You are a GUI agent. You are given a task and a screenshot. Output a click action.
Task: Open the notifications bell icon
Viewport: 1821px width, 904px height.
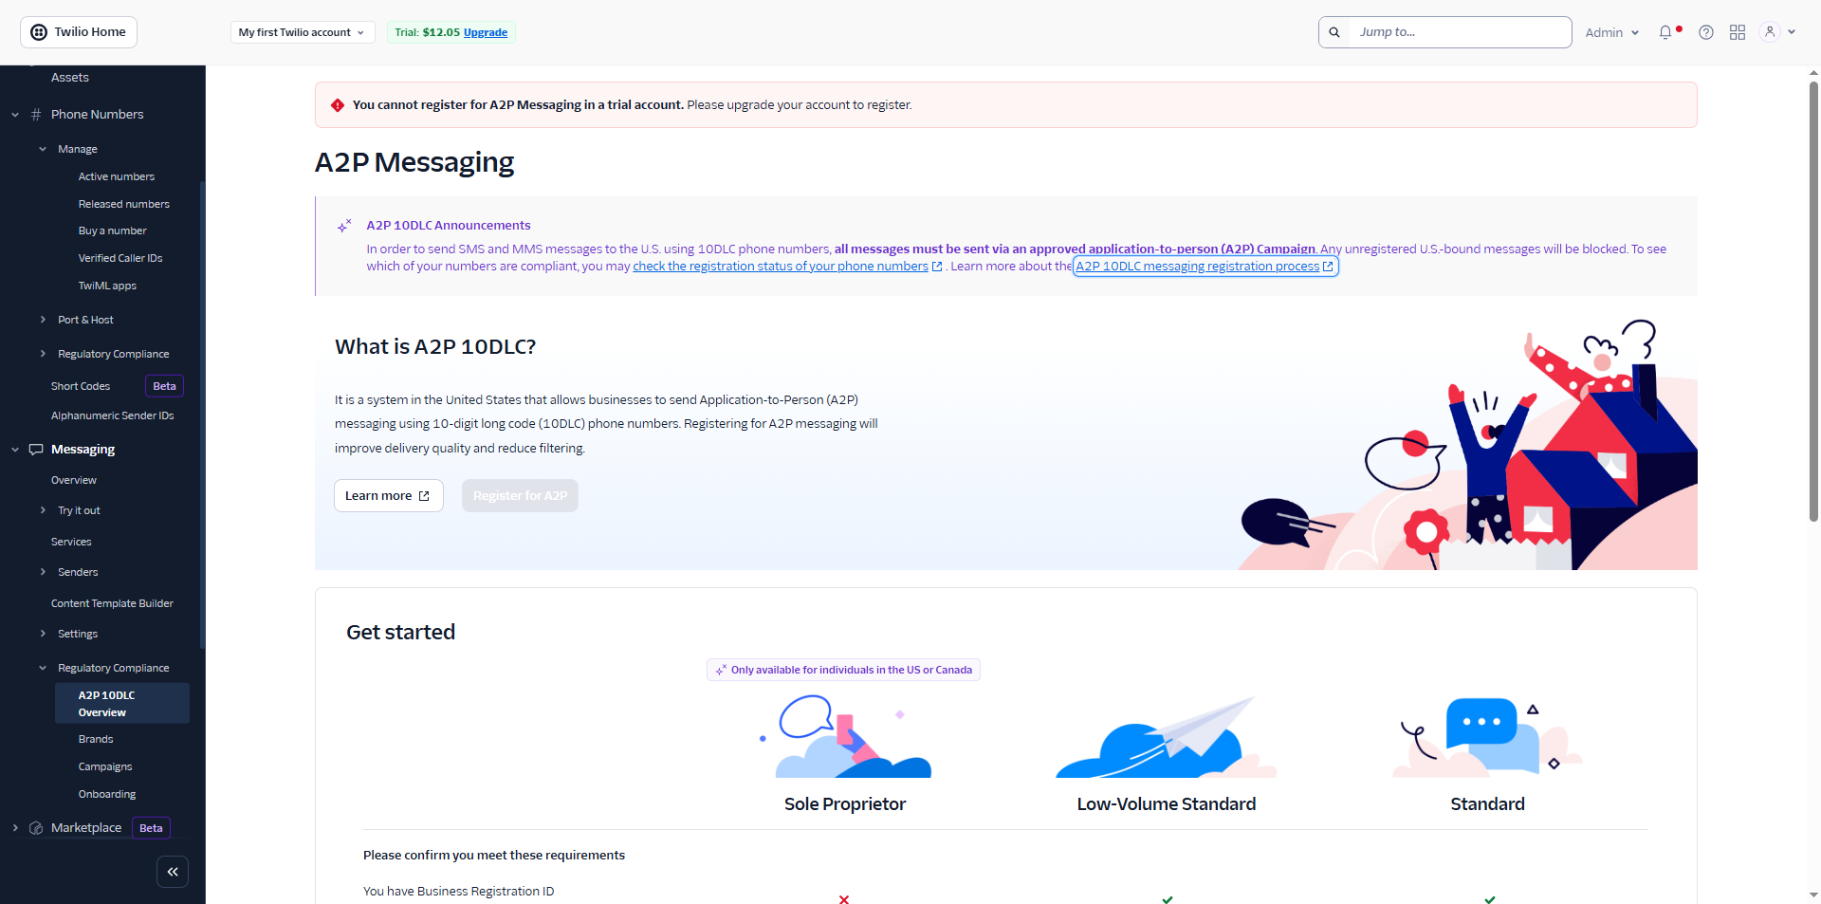pyautogui.click(x=1665, y=32)
